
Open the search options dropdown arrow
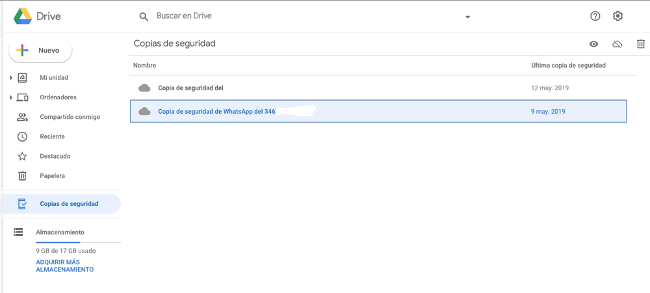(x=467, y=17)
